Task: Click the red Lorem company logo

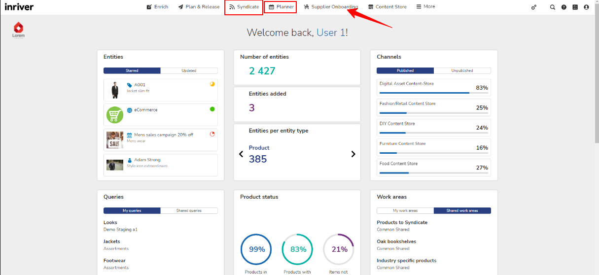Action: coord(19,30)
